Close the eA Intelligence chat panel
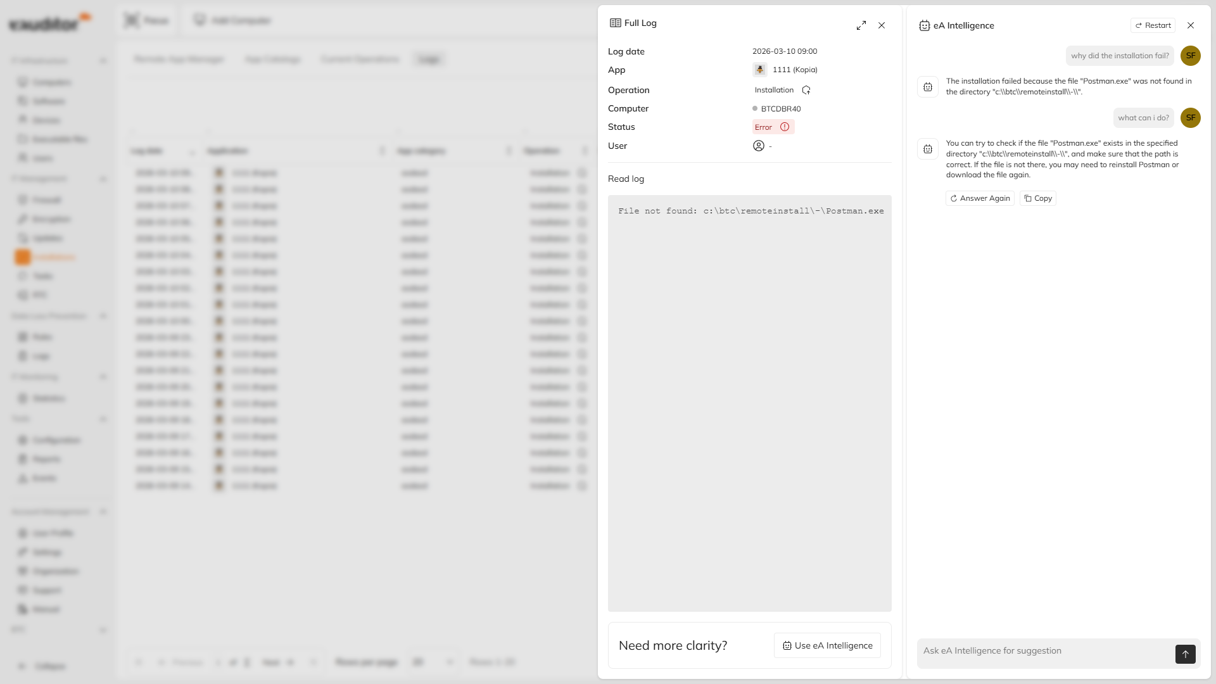Viewport: 1216px width, 684px height. [1191, 25]
